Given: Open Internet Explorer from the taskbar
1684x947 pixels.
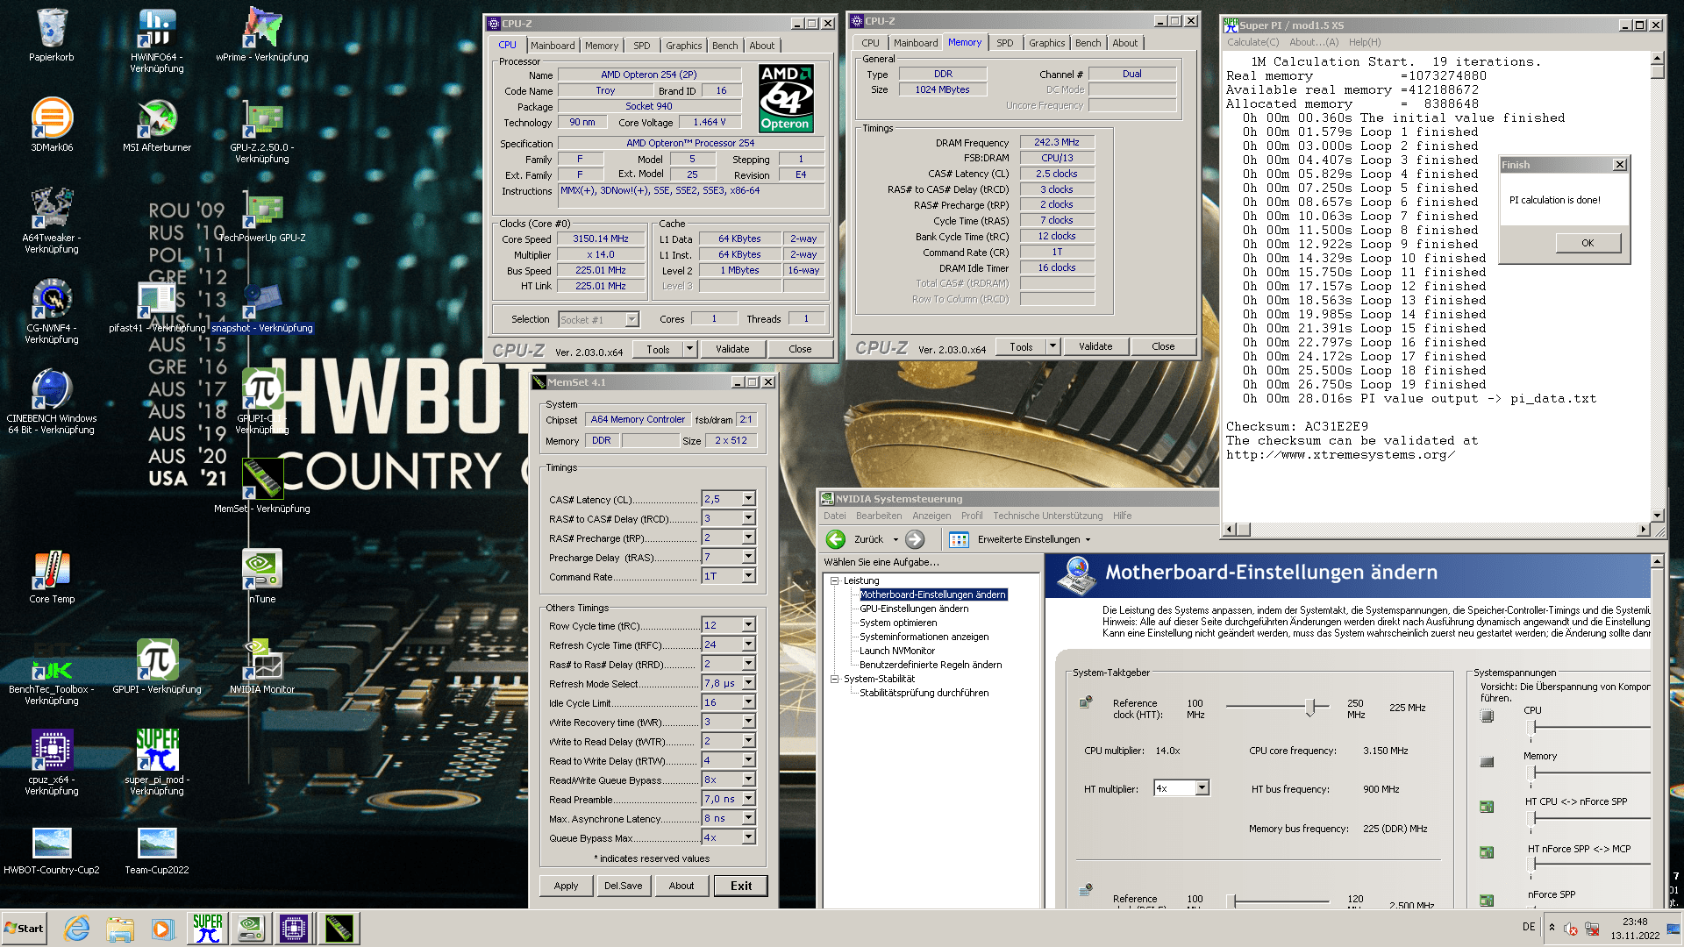Looking at the screenshot, I should pos(77,929).
